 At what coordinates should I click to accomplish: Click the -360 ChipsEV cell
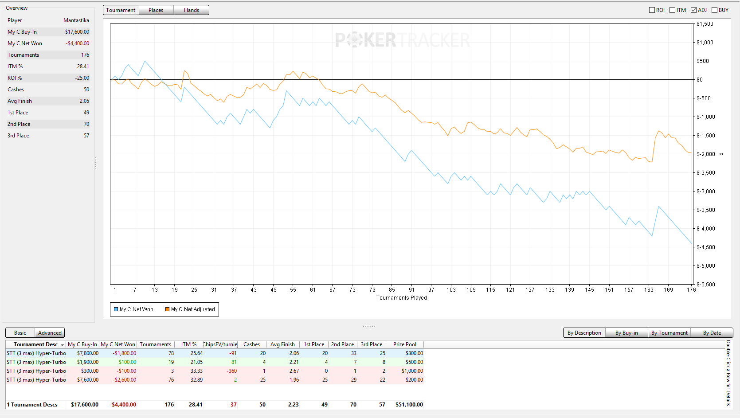pyautogui.click(x=232, y=371)
